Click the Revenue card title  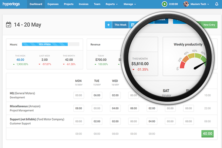(95, 44)
